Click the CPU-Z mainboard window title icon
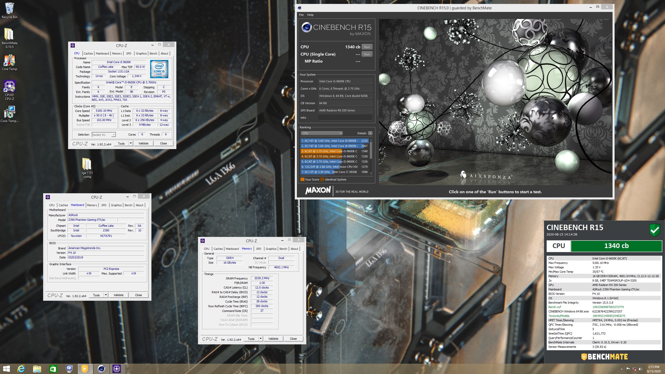The height and width of the screenshot is (374, 665). (48, 197)
